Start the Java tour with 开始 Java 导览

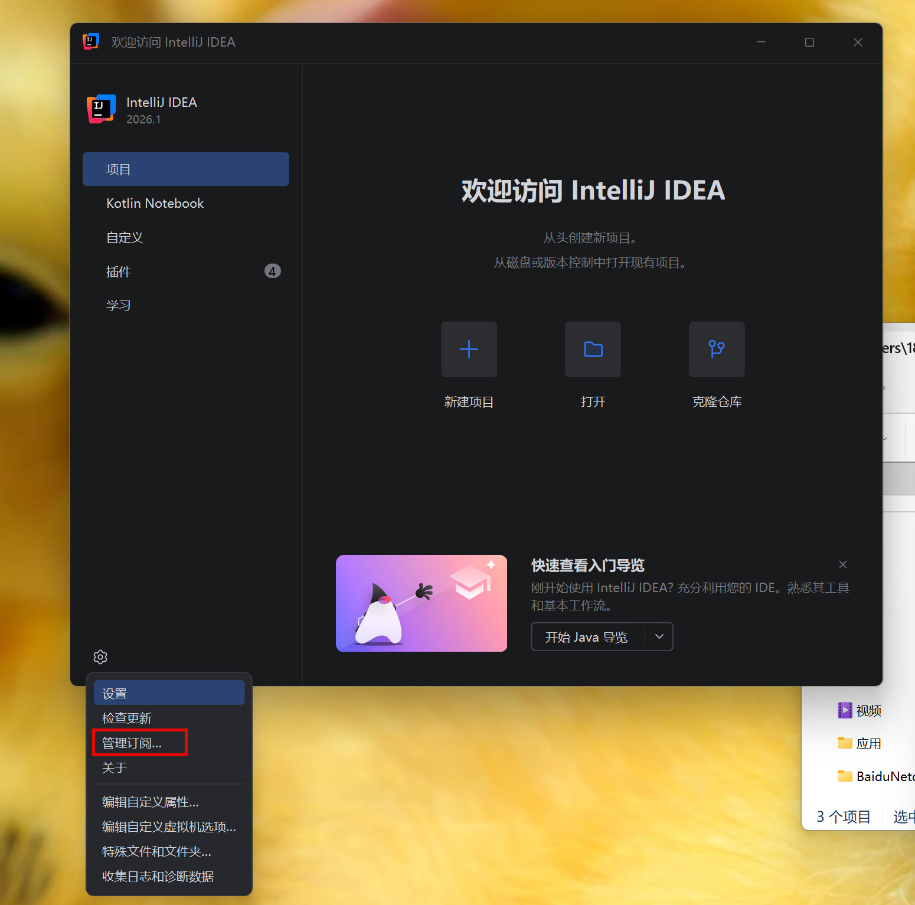[x=587, y=636]
